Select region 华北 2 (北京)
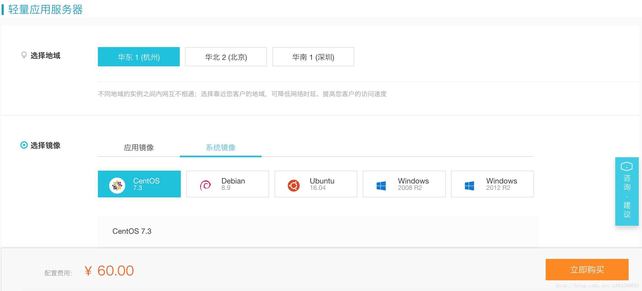The image size is (642, 291). (x=226, y=57)
